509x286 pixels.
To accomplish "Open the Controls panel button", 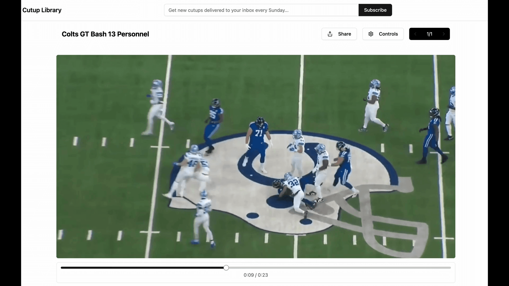I will tap(383, 34).
